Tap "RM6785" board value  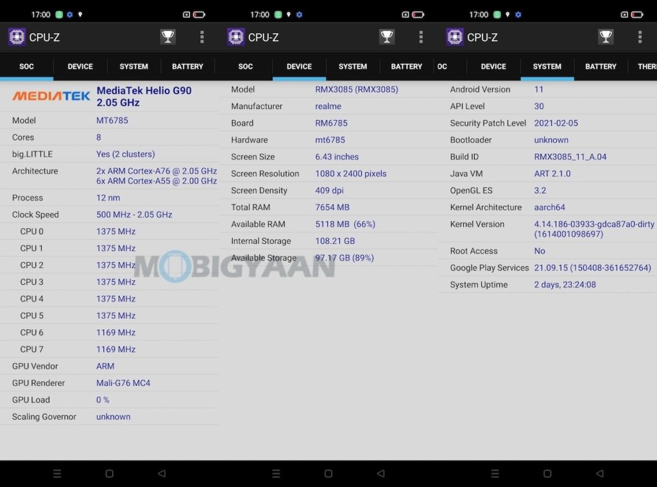click(x=331, y=123)
